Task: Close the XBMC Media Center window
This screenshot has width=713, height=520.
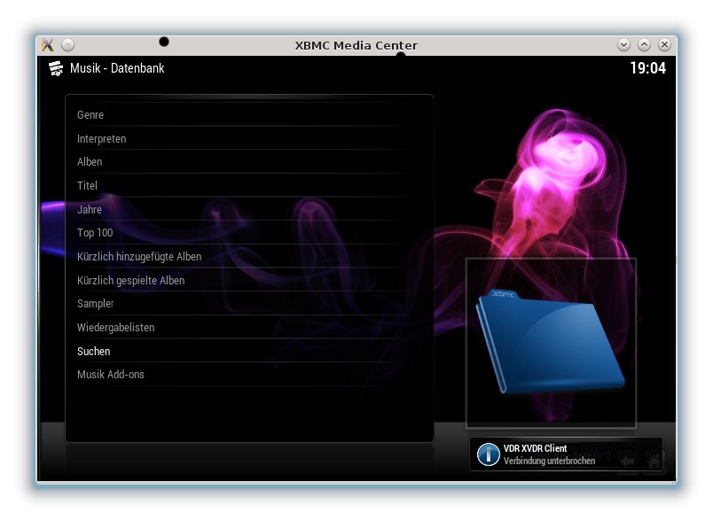Action: (665, 45)
